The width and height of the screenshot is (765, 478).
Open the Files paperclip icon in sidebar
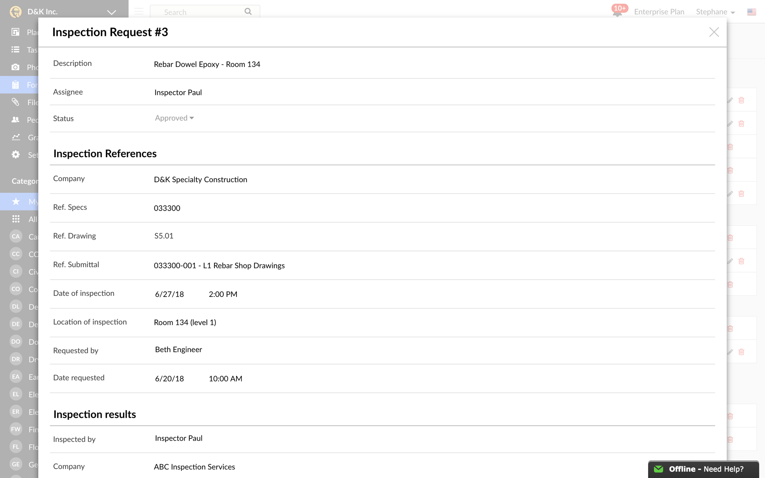(15, 102)
